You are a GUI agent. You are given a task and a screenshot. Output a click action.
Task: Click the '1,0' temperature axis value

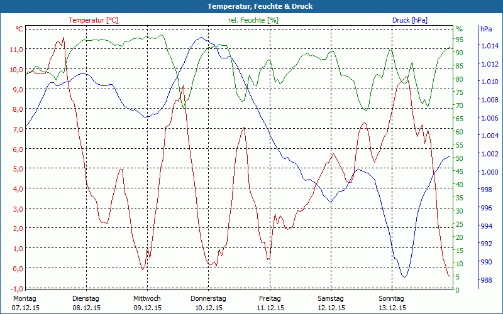[18, 249]
